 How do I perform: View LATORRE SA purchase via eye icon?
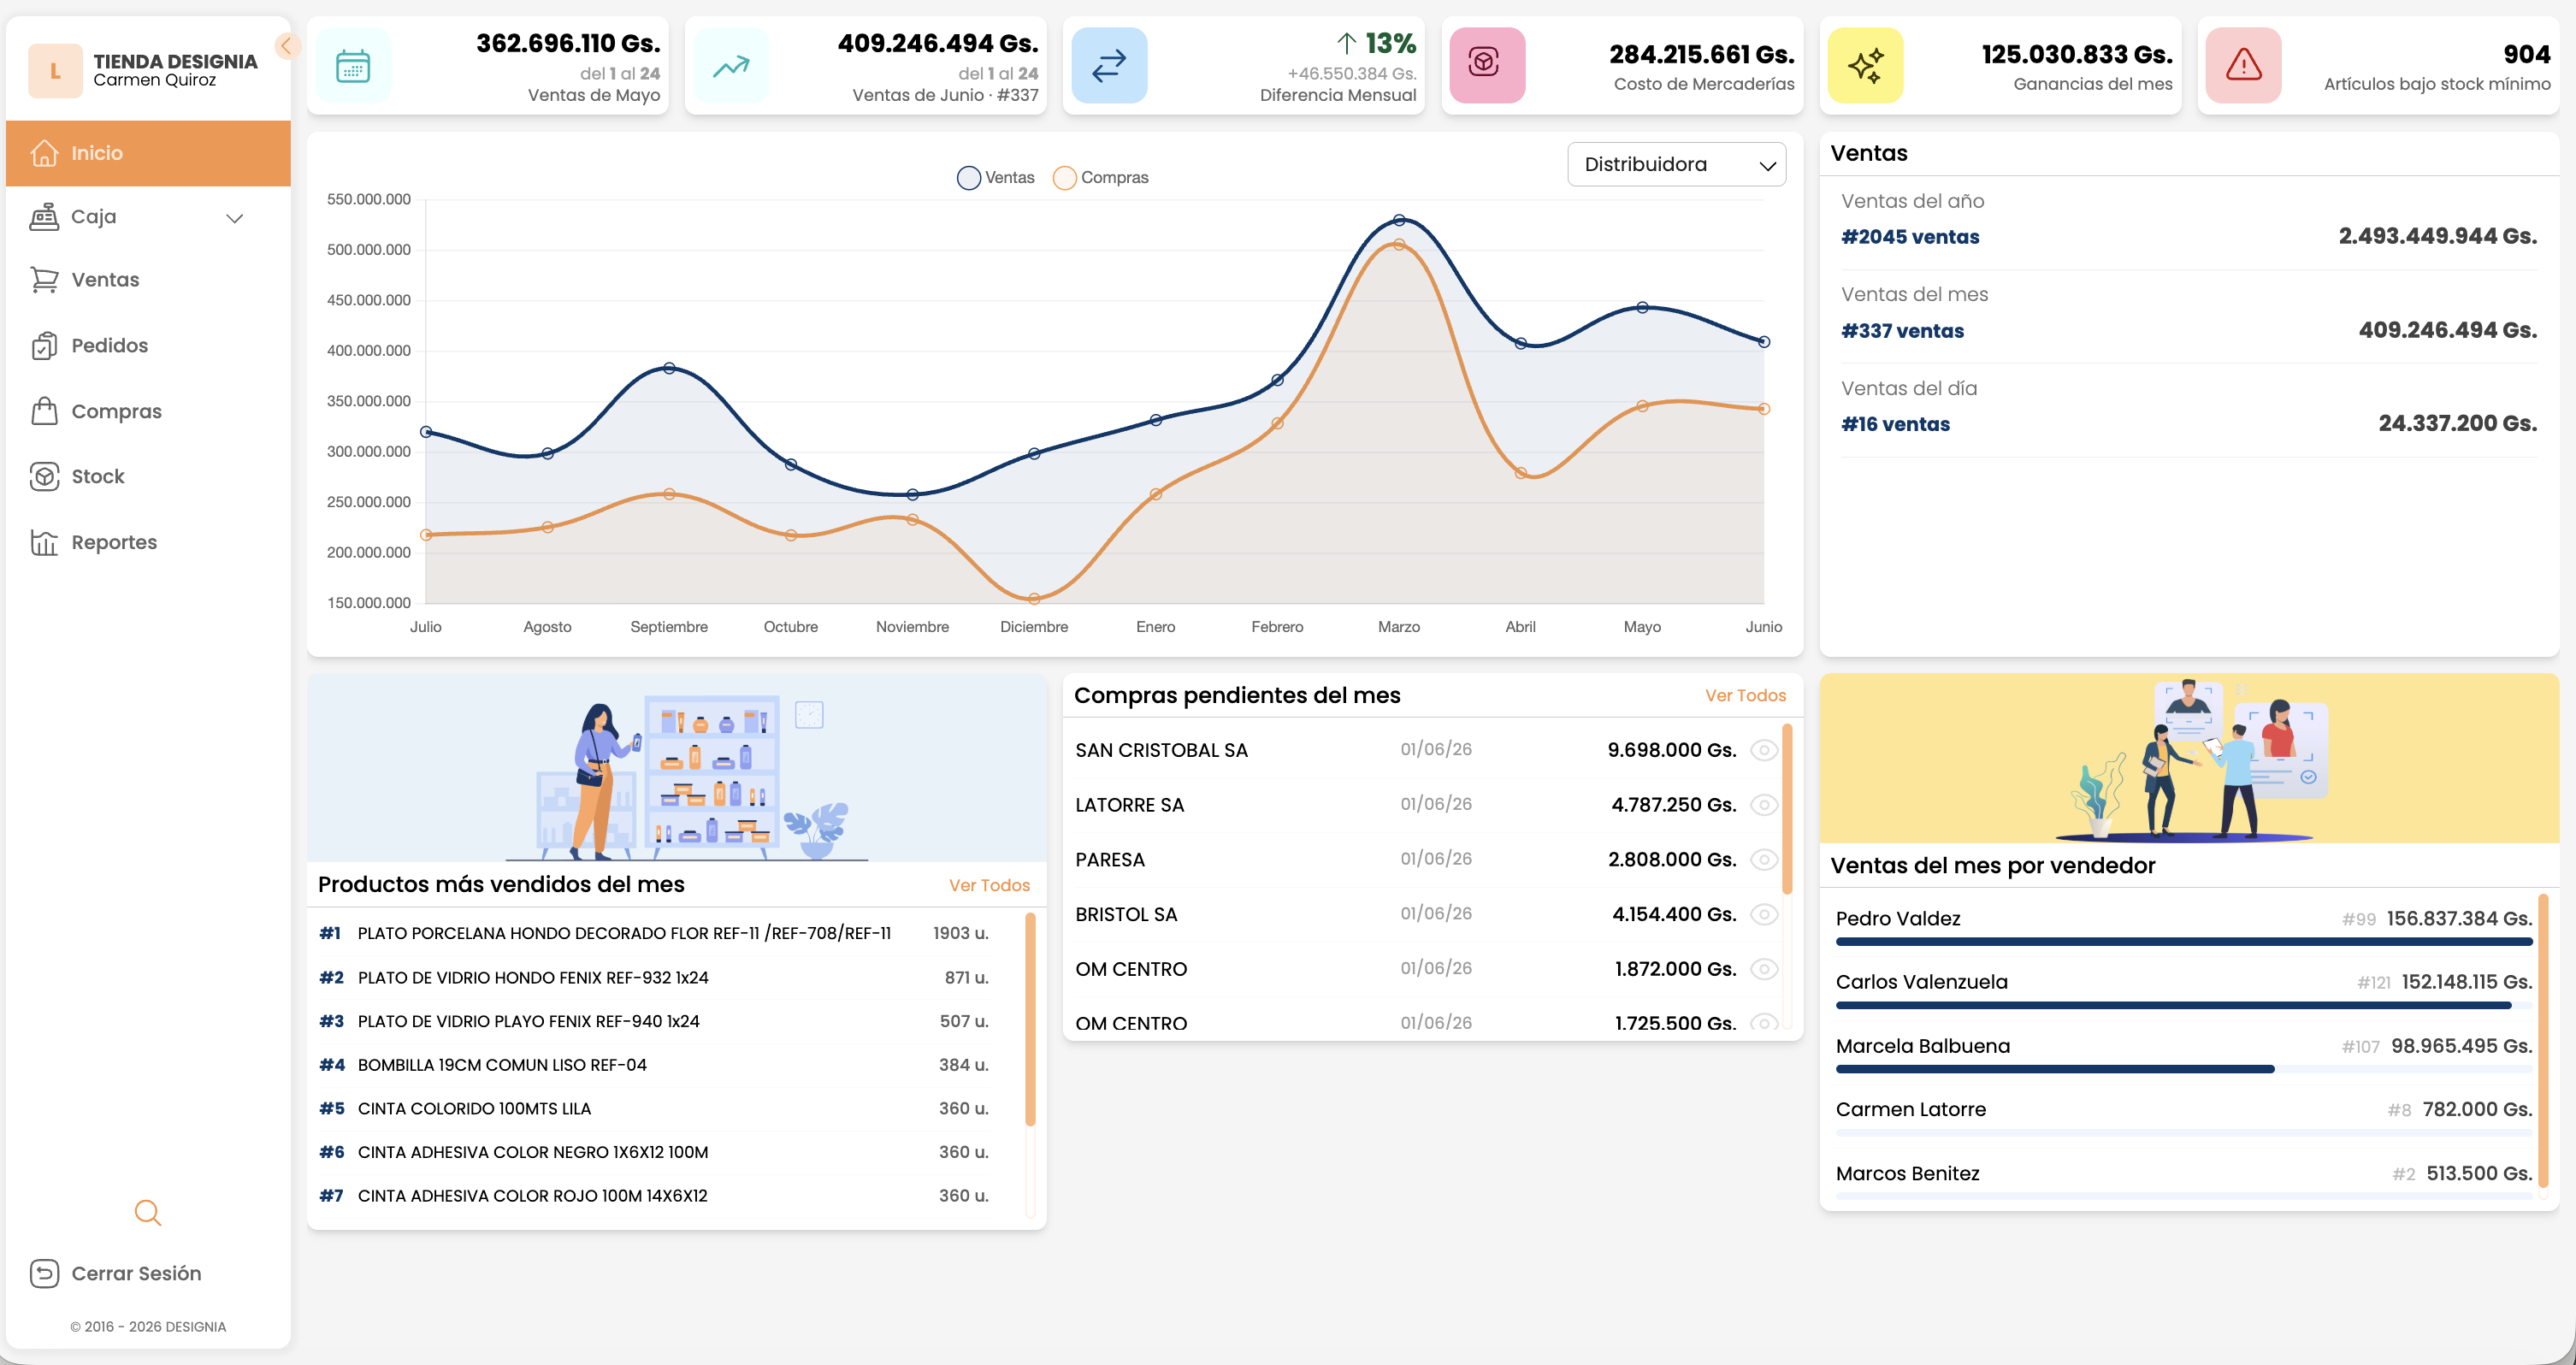pyautogui.click(x=1764, y=805)
